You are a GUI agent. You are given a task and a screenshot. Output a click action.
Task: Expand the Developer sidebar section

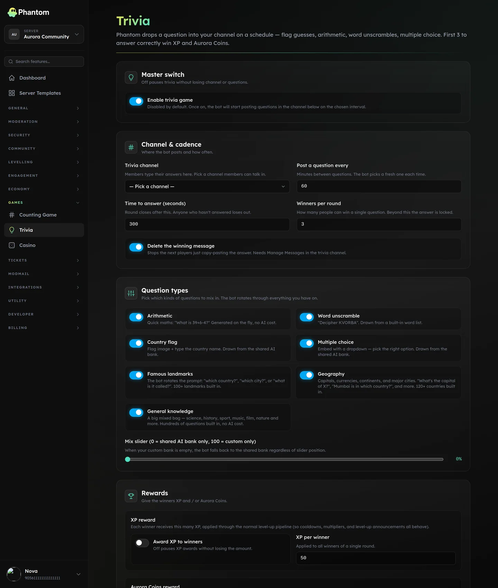pyautogui.click(x=44, y=314)
